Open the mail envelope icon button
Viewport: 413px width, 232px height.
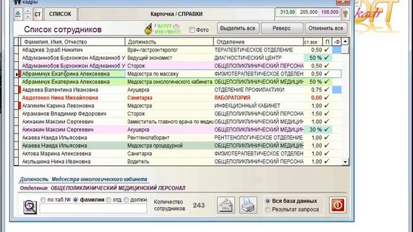226,205
